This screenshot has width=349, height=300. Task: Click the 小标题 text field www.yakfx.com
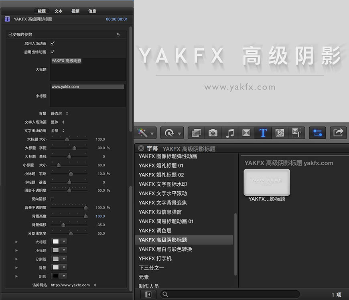coord(88,95)
